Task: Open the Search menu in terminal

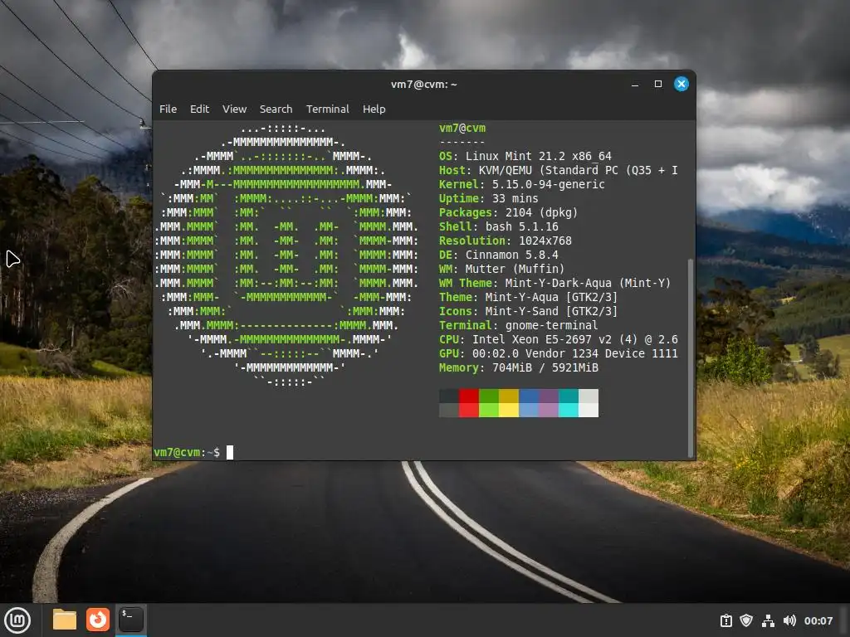Action: coord(276,109)
